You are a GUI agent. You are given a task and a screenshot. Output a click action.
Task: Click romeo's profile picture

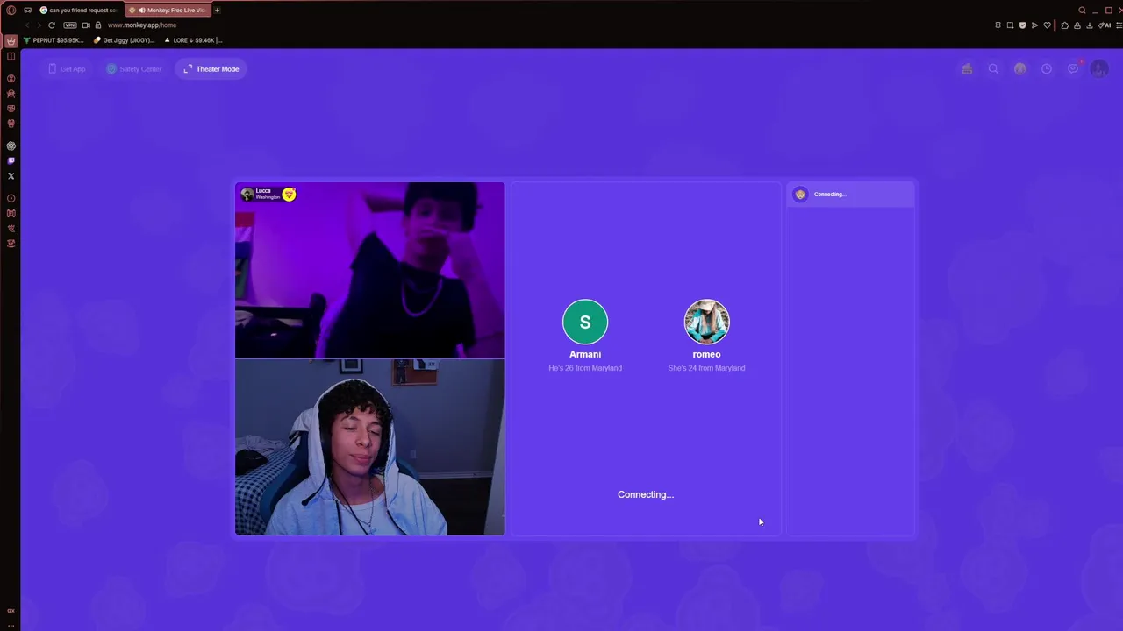[706, 322]
